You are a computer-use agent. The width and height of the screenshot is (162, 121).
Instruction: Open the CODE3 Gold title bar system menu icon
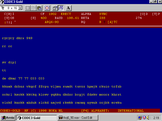pyautogui.click(x=2, y=2)
